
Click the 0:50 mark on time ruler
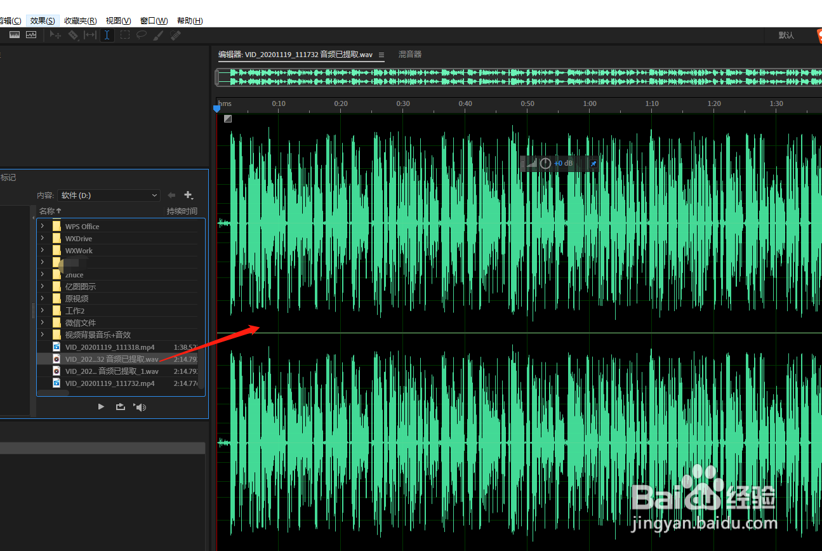tap(527, 103)
